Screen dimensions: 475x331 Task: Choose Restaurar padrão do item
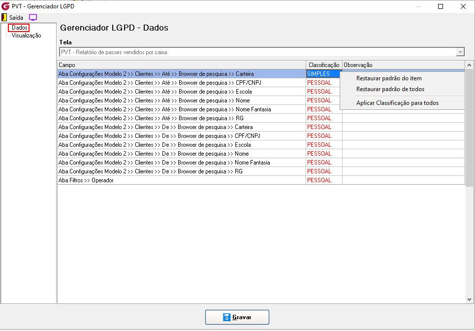pyautogui.click(x=389, y=78)
